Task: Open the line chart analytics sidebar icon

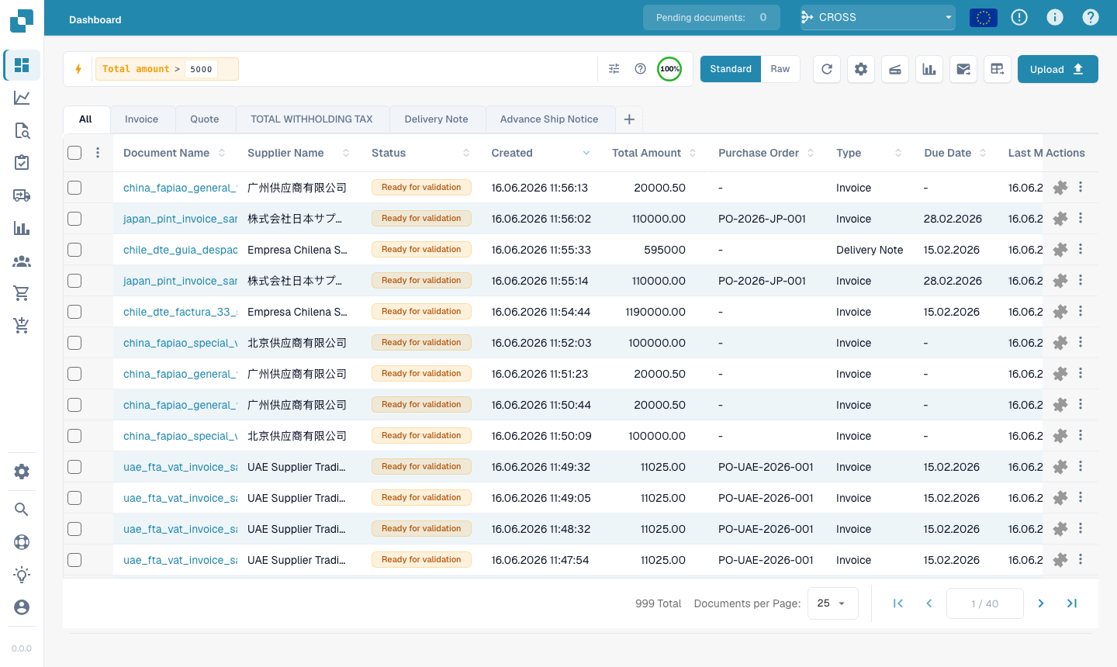Action: tap(22, 98)
